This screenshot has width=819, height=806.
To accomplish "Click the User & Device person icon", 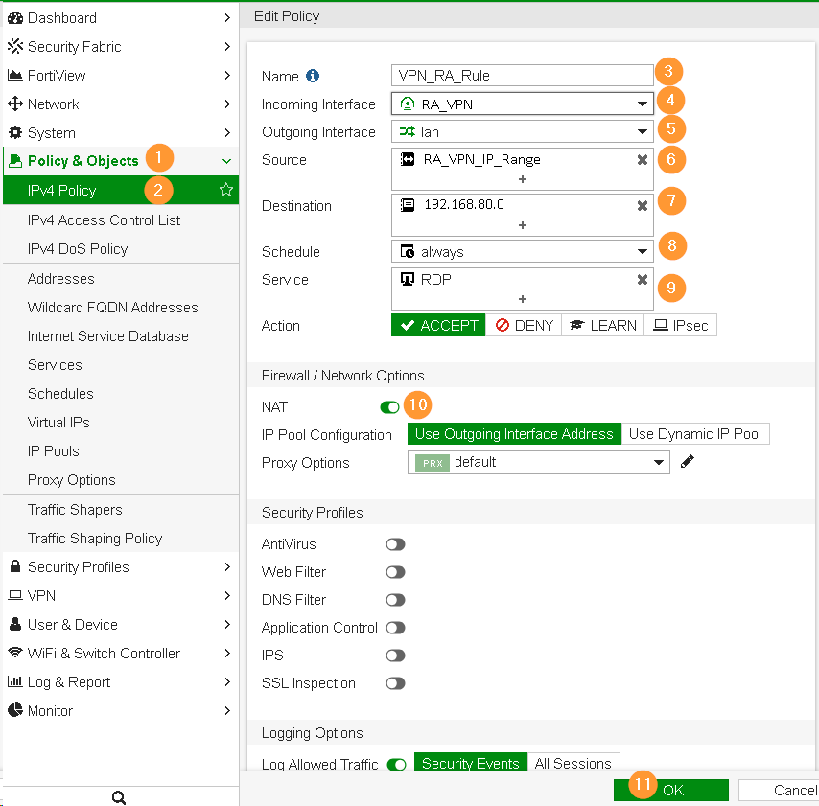I will pyautogui.click(x=15, y=624).
